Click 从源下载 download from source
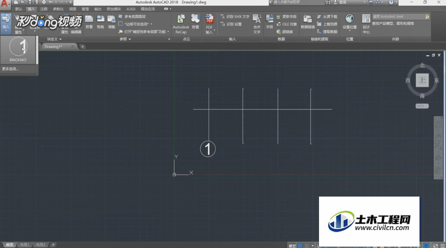Viewport: 446px width, 248px height. coord(327,17)
